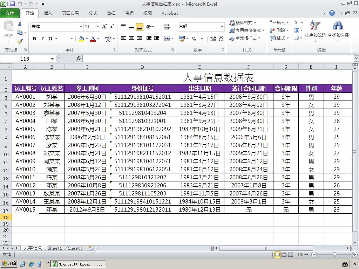This screenshot has height=269, width=359.
Task: Click the merge and center icon
Action: (x=167, y=39)
